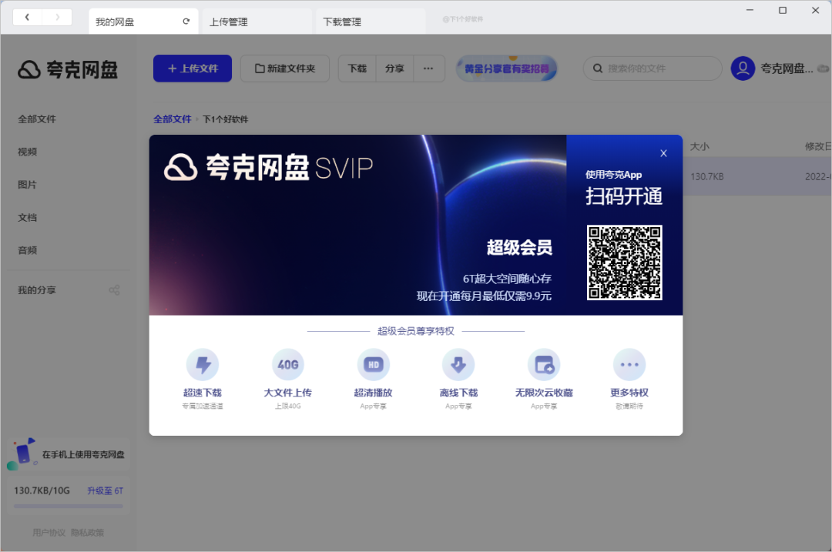The width and height of the screenshot is (832, 552).
Task: Go back with the left arrow button
Action: pyautogui.click(x=27, y=18)
